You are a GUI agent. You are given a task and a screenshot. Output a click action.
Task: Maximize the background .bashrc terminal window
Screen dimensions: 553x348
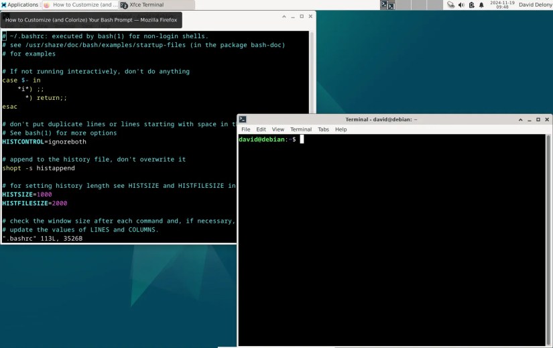point(302,16)
